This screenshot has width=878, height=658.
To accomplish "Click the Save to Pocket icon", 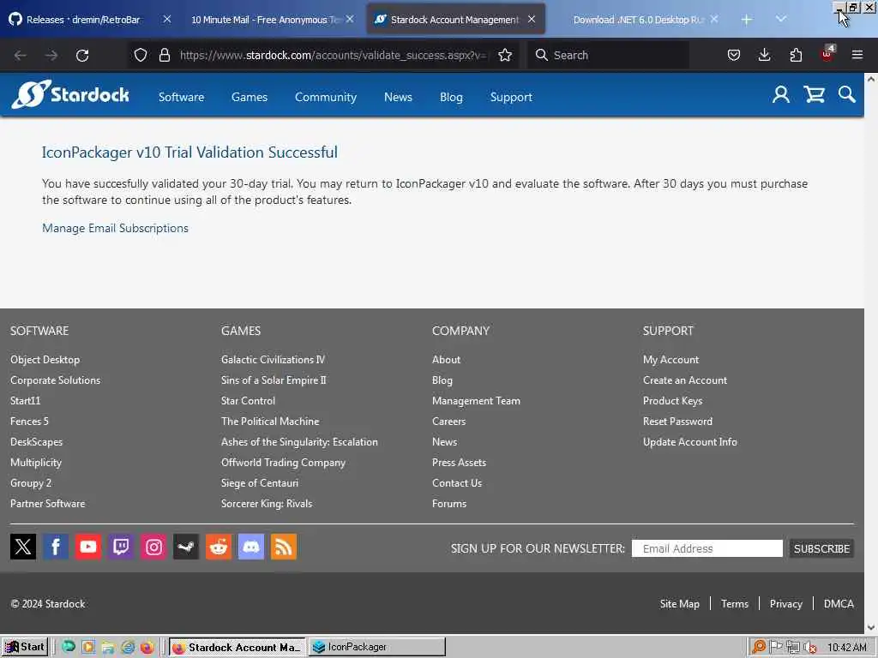I will (x=734, y=55).
